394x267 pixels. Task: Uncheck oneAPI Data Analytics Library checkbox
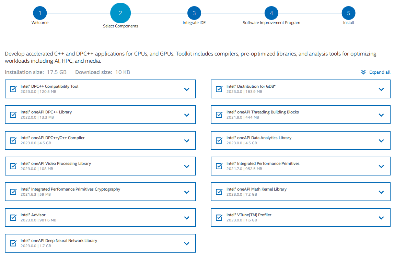point(219,140)
